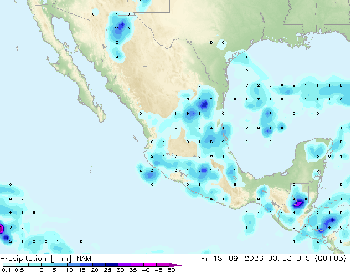Click the blue precipitation cell over Honduras

(x=331, y=221)
